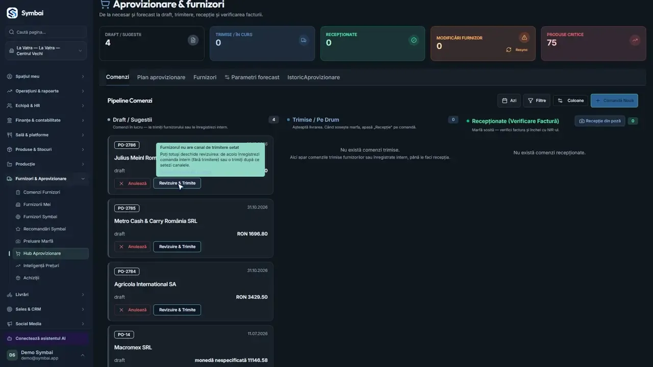Click the trend icon on Produse critice card

pos(635,40)
